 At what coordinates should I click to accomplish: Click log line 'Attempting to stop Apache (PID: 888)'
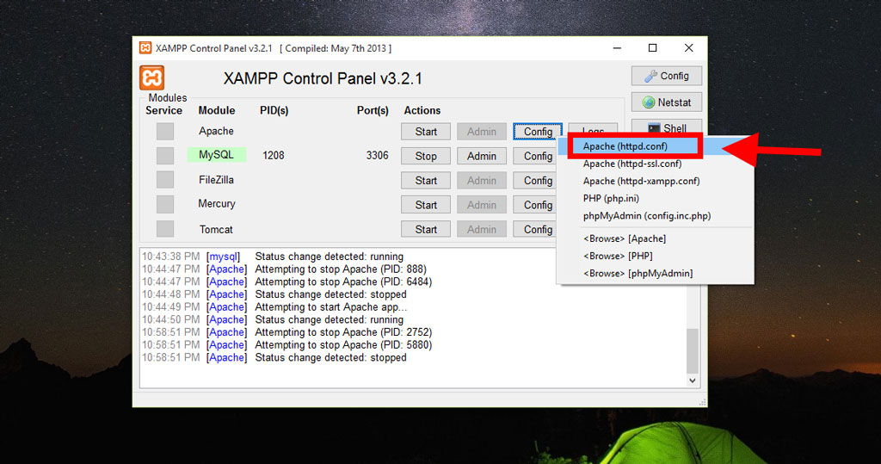(341, 269)
